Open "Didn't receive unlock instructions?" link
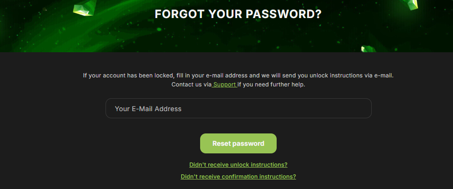The width and height of the screenshot is (453, 189). click(x=238, y=165)
